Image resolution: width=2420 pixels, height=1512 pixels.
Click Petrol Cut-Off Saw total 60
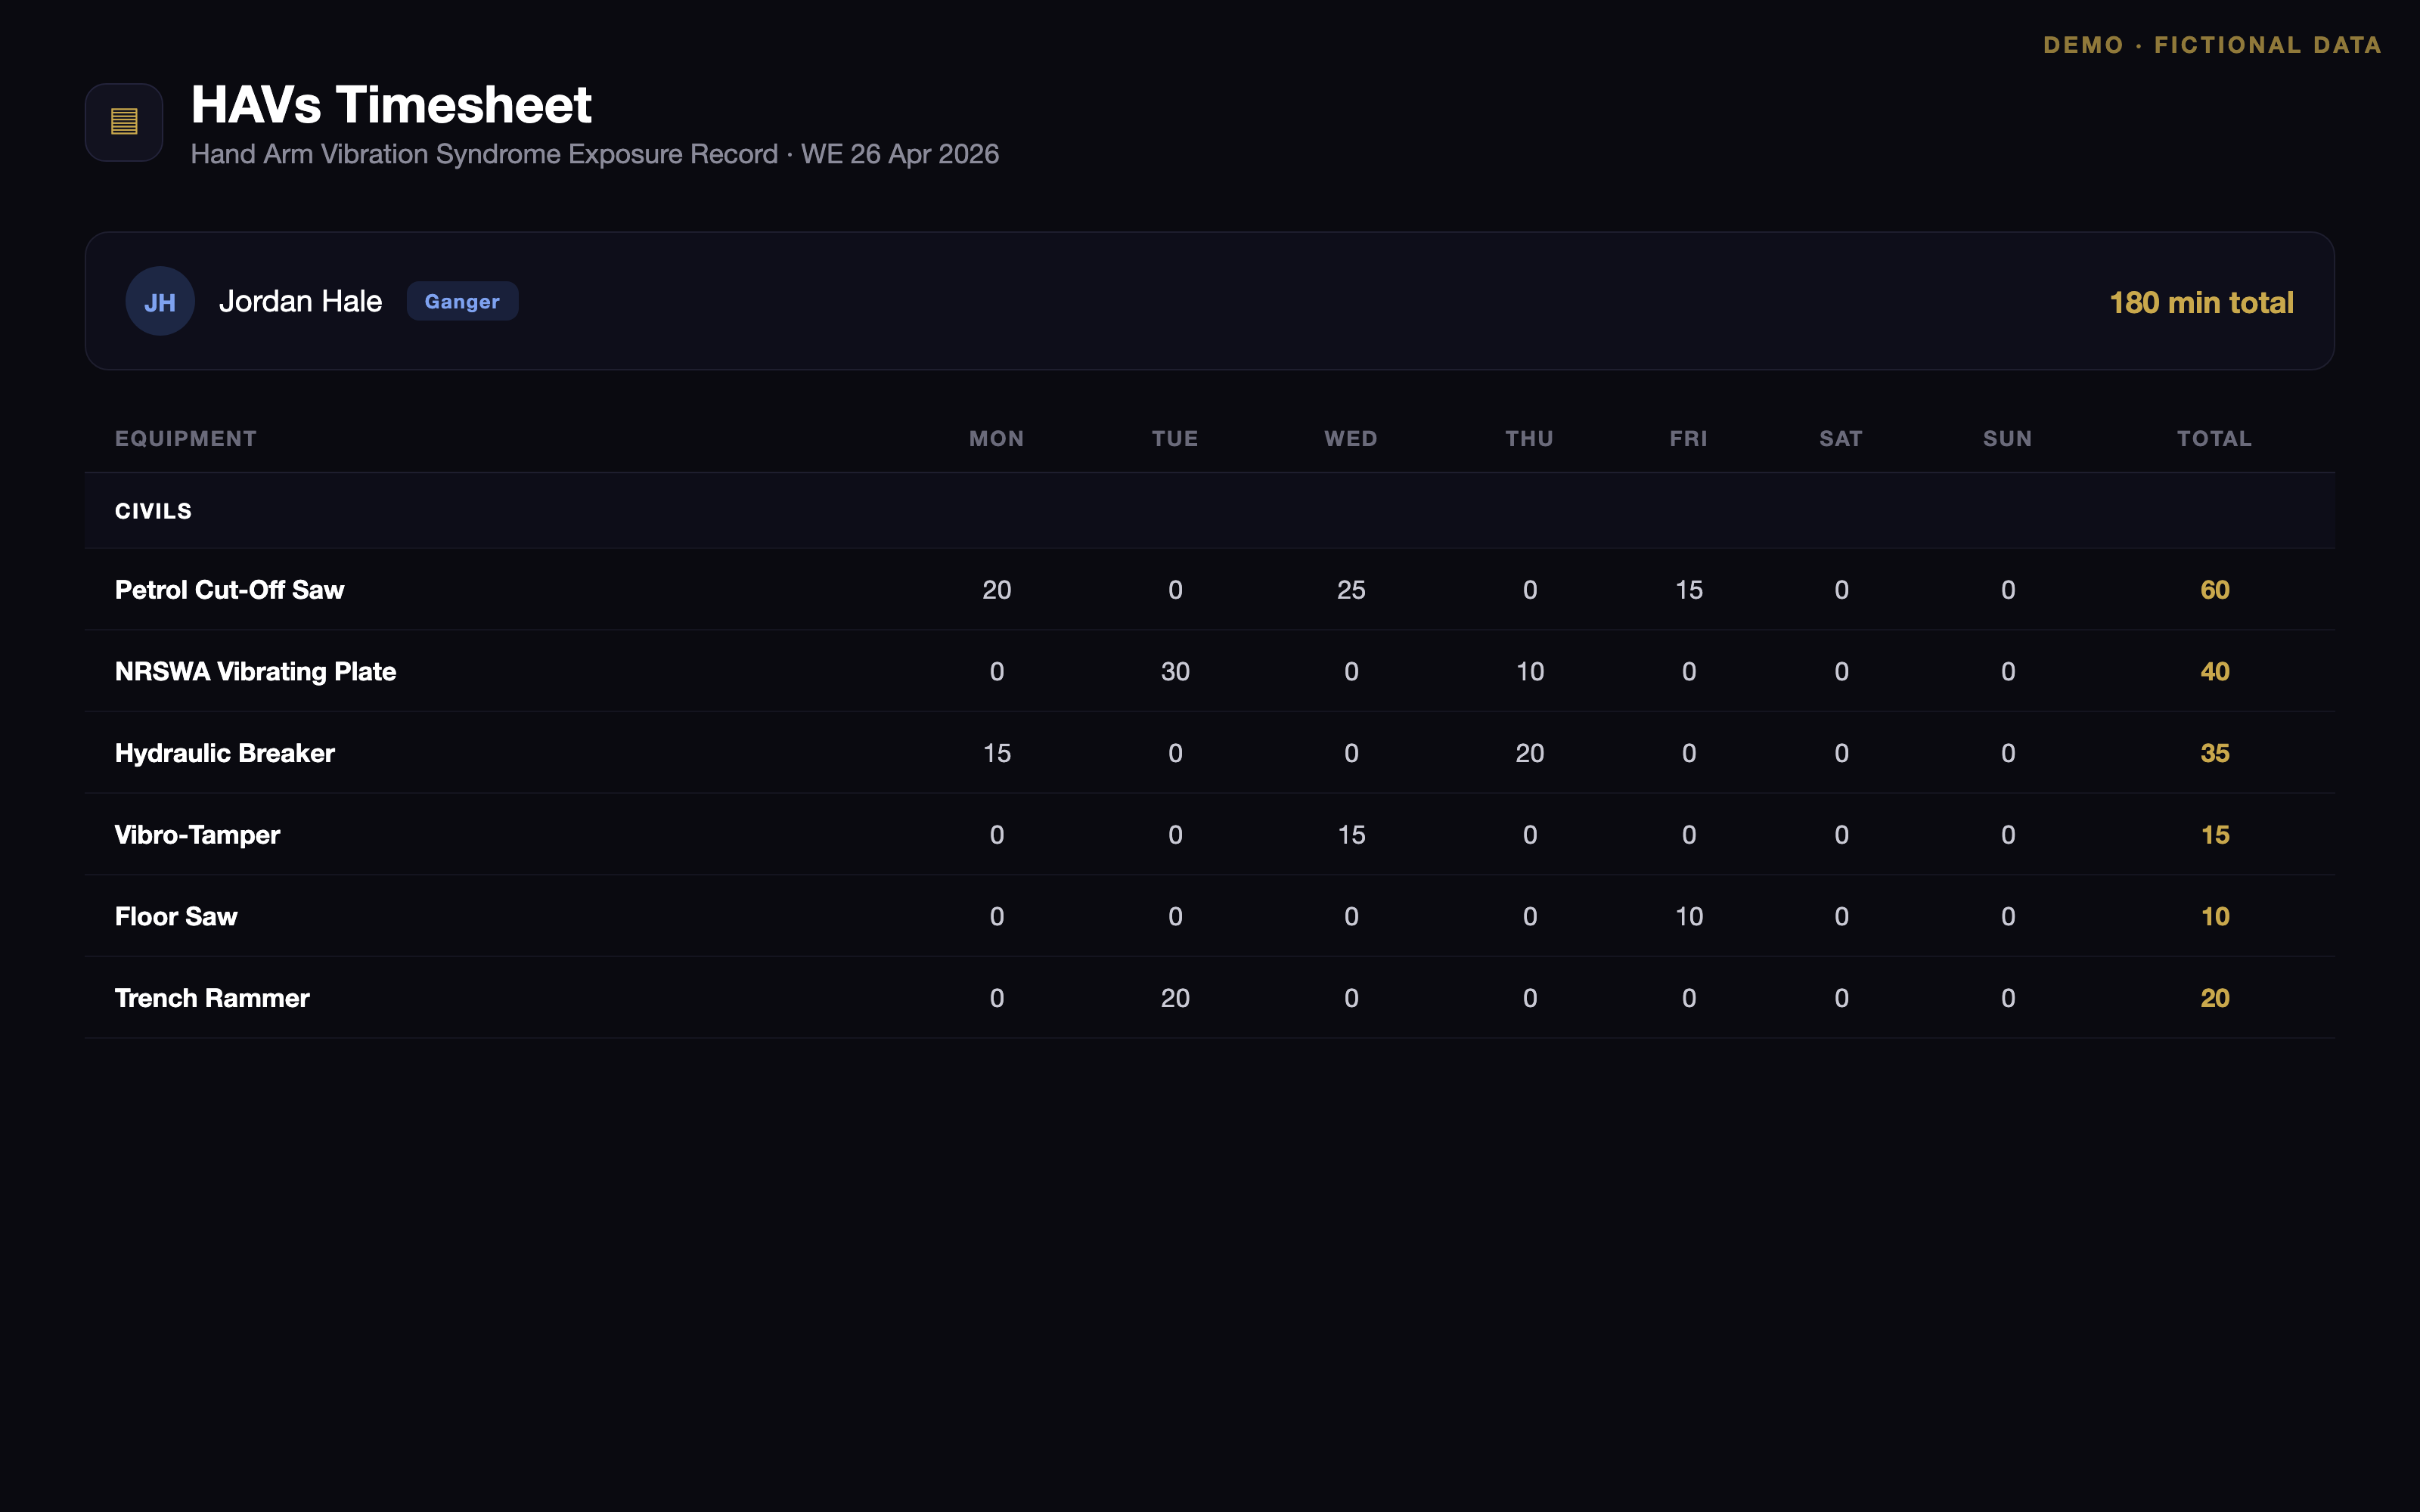[2215, 590]
